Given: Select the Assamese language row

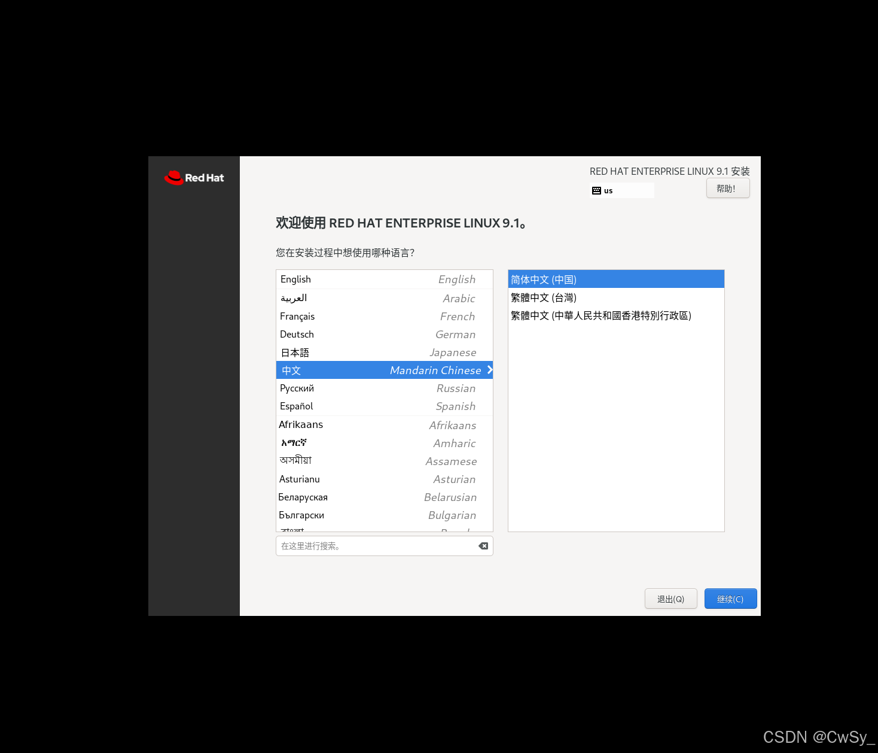Looking at the screenshot, I should [384, 461].
